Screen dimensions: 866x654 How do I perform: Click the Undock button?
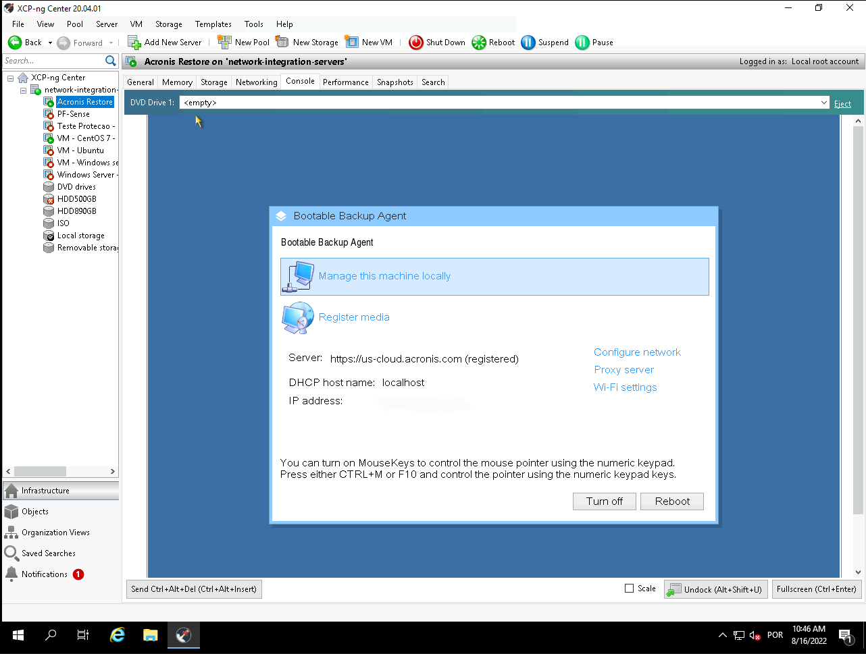point(716,589)
